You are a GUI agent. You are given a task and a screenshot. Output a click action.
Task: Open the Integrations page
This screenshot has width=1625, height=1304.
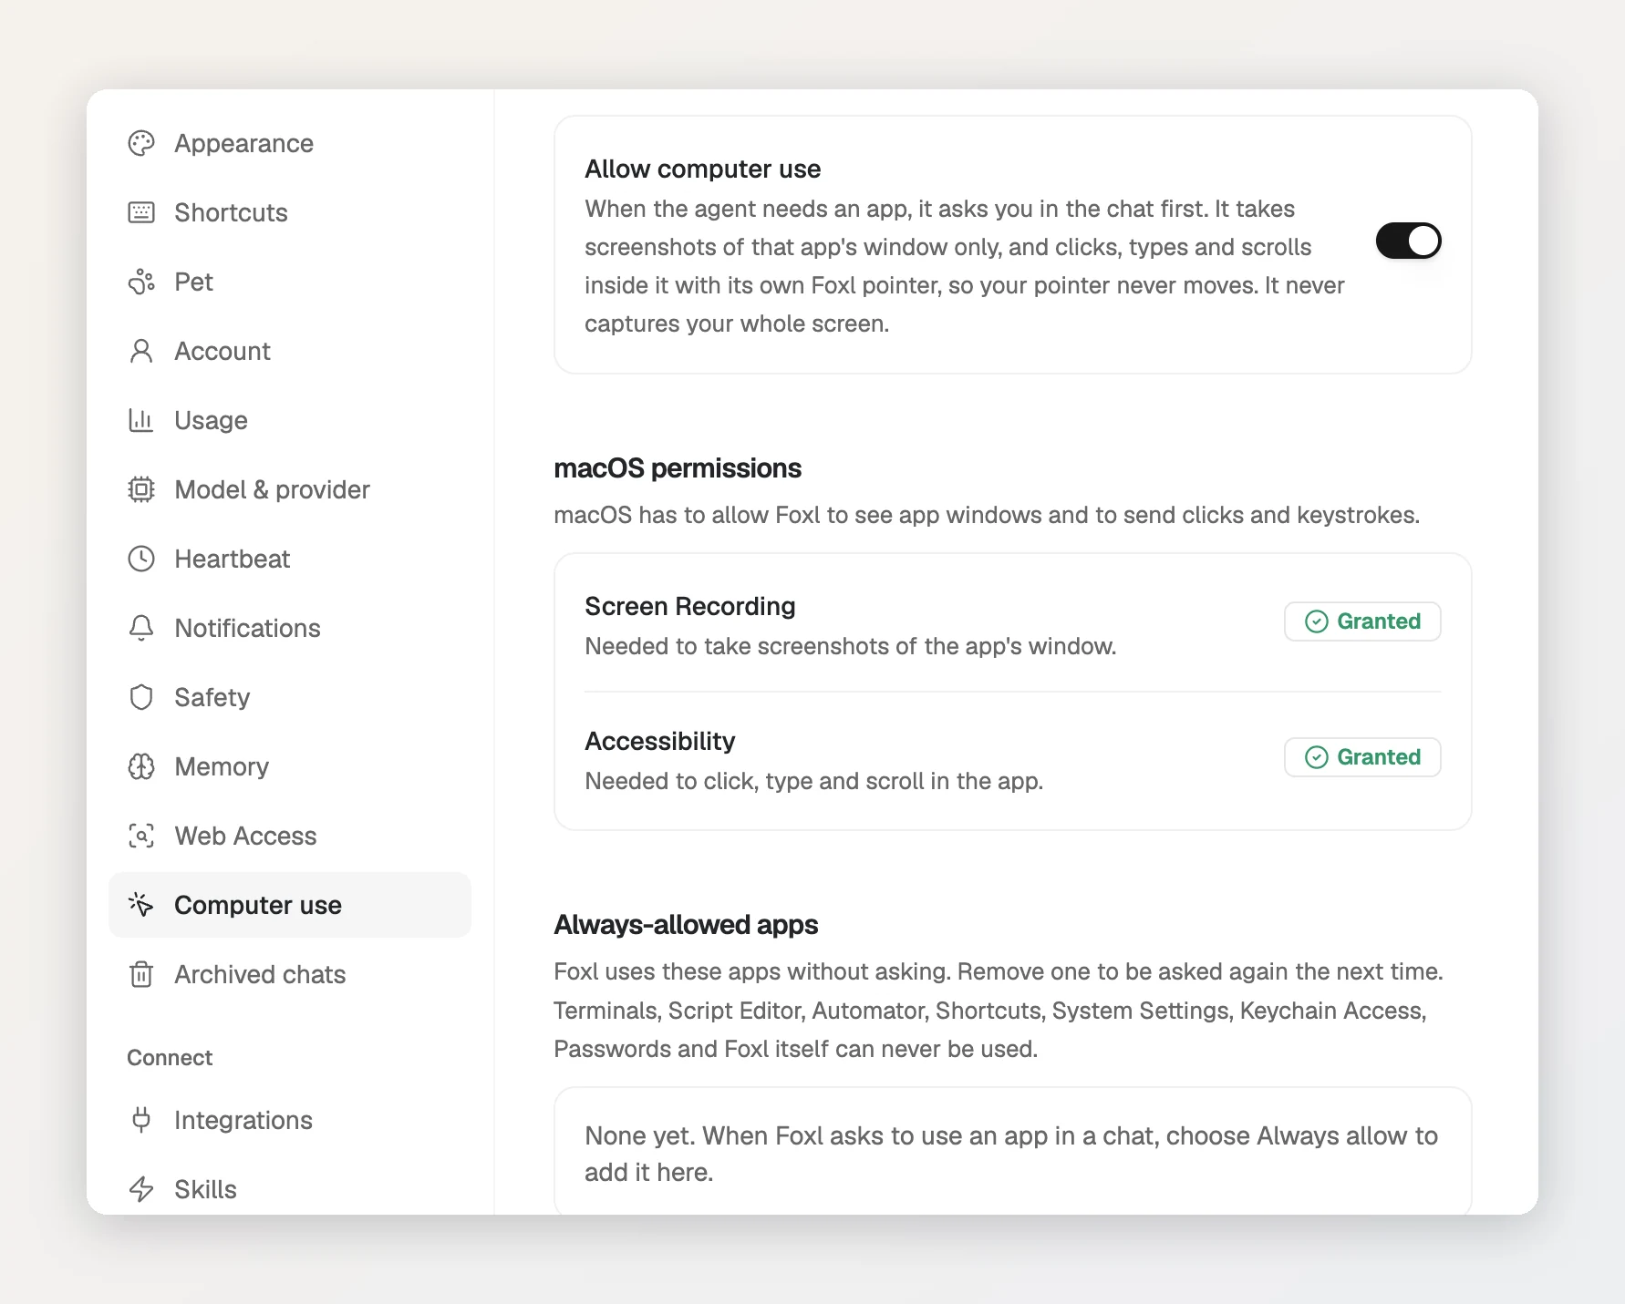tap(290, 1120)
